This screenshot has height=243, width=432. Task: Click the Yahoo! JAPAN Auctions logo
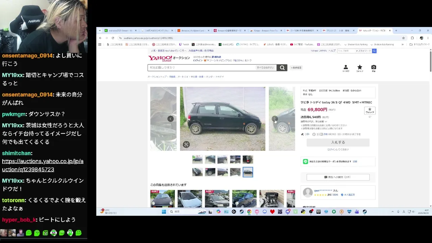pyautogui.click(x=169, y=58)
